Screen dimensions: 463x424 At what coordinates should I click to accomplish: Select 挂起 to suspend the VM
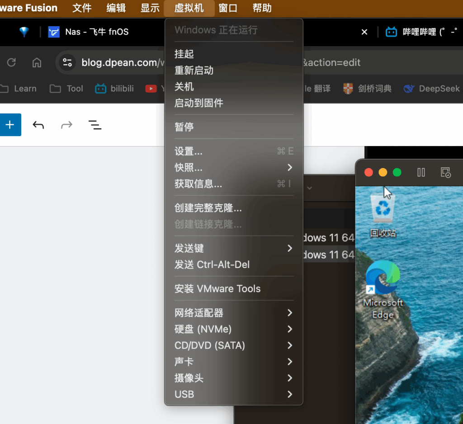tap(184, 54)
